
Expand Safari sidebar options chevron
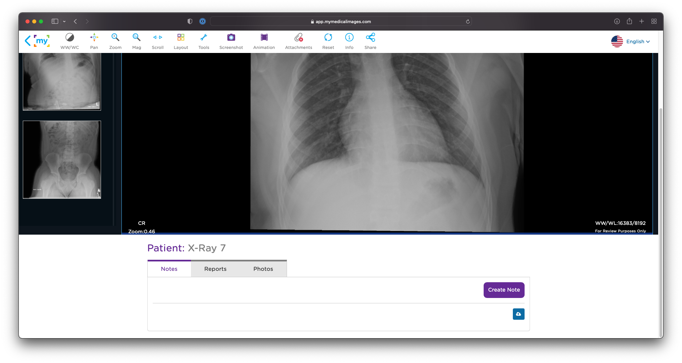[x=64, y=21]
